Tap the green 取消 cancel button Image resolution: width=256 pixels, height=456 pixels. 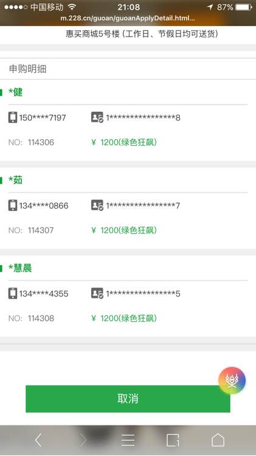coord(128,399)
